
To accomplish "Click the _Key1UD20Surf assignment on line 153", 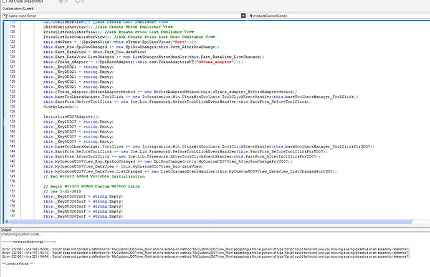I will [x=83, y=197].
